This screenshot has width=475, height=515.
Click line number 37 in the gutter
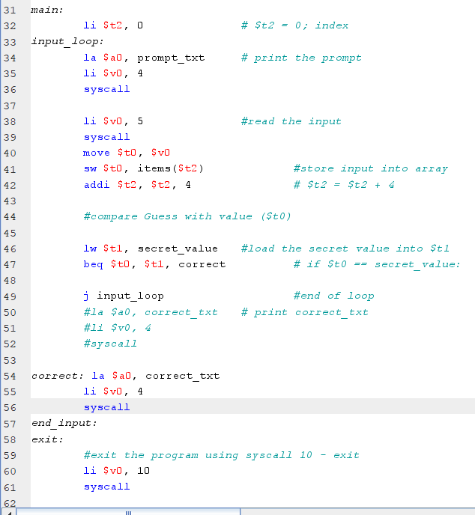[x=10, y=106]
